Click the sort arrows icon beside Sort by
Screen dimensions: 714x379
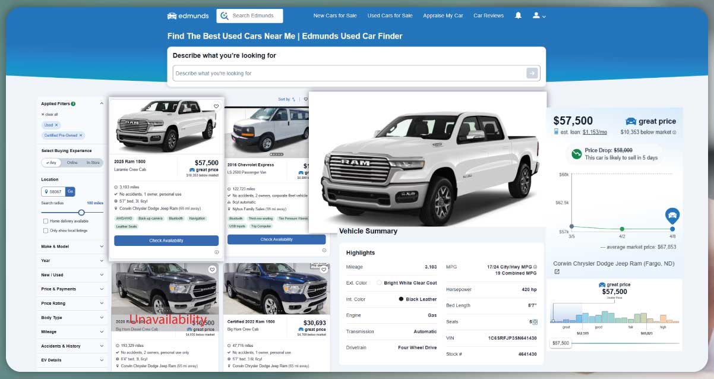tap(294, 99)
